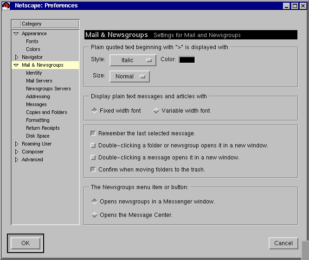Select Fixed width font option

tap(94, 111)
